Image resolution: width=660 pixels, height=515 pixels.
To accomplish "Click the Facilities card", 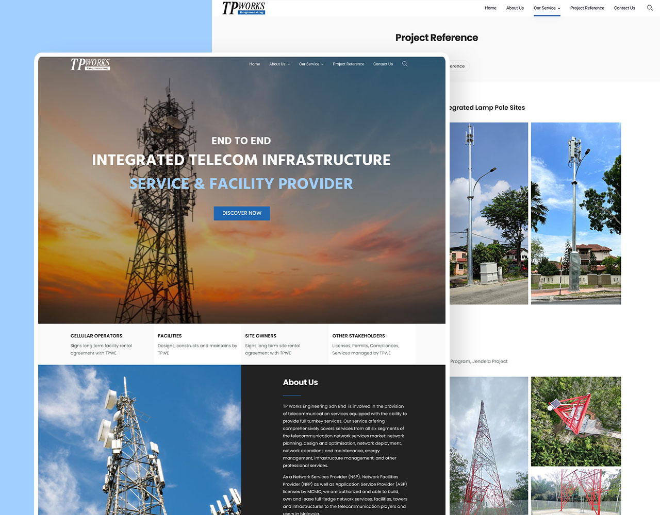I will [197, 344].
